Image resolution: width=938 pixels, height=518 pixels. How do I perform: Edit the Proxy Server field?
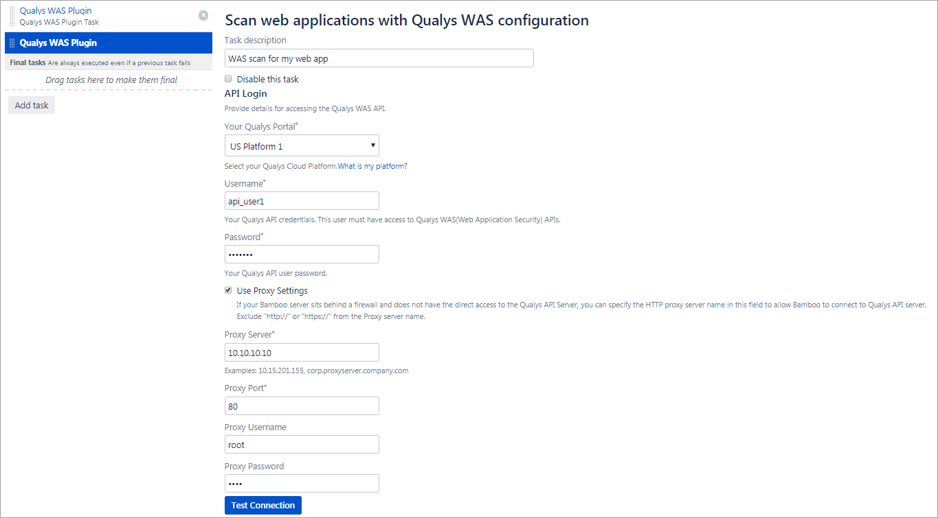pyautogui.click(x=302, y=352)
